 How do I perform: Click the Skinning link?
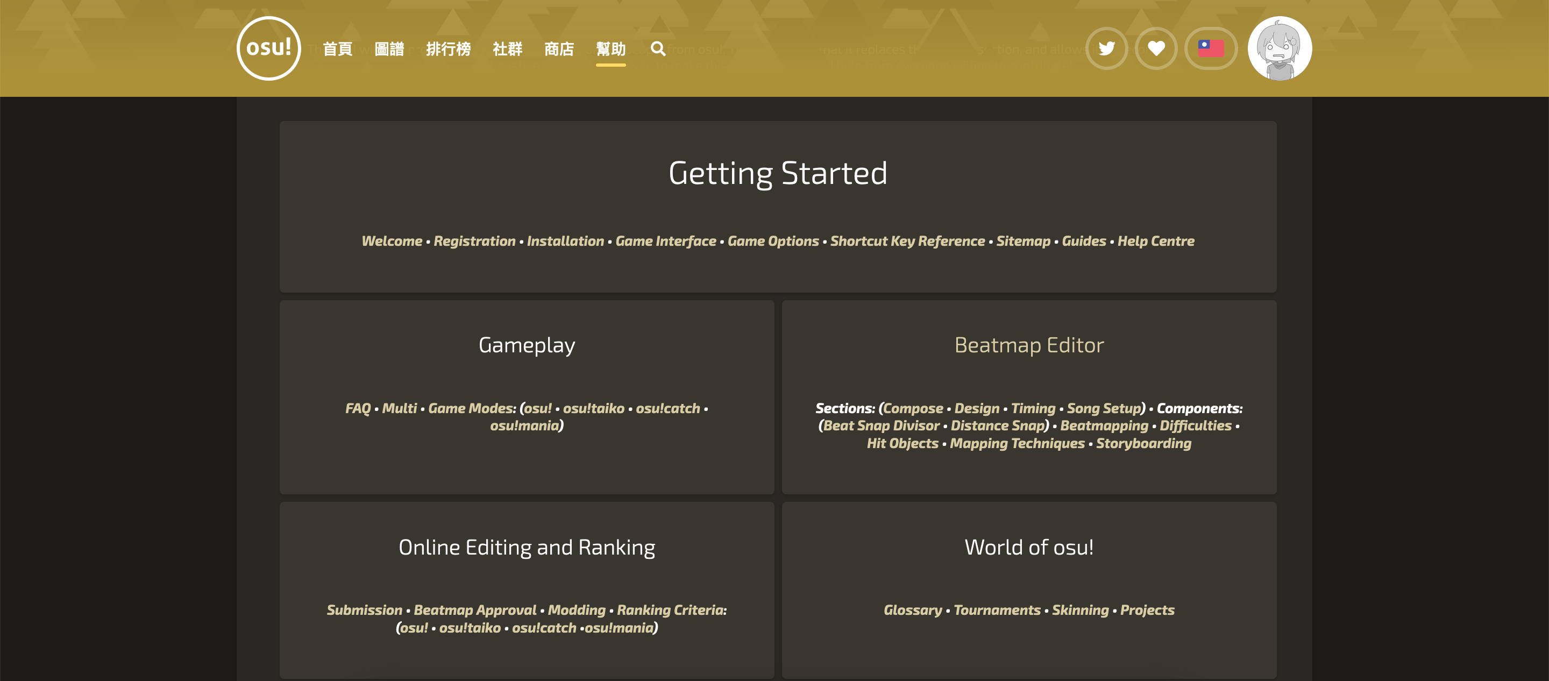click(x=1080, y=610)
